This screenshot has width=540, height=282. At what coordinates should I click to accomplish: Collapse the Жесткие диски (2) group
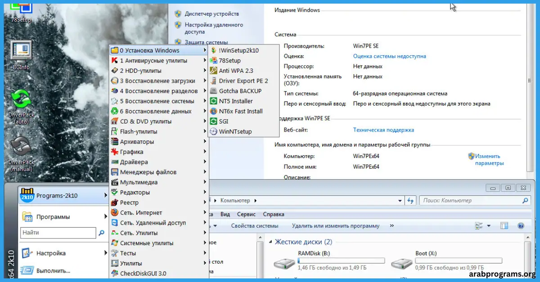tap(270, 242)
